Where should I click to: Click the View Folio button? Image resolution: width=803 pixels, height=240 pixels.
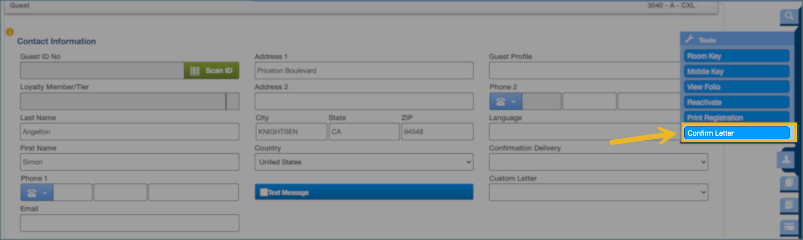736,87
